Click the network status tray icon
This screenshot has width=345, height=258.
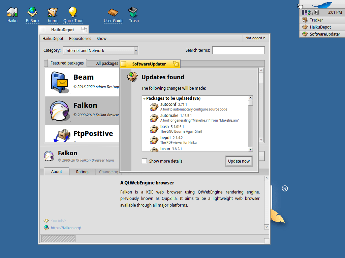coord(310,12)
